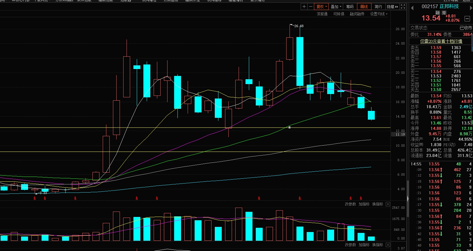The height and width of the screenshot is (251, 473).
Task: Click 改参数 in the volume panel
Action: point(350,204)
